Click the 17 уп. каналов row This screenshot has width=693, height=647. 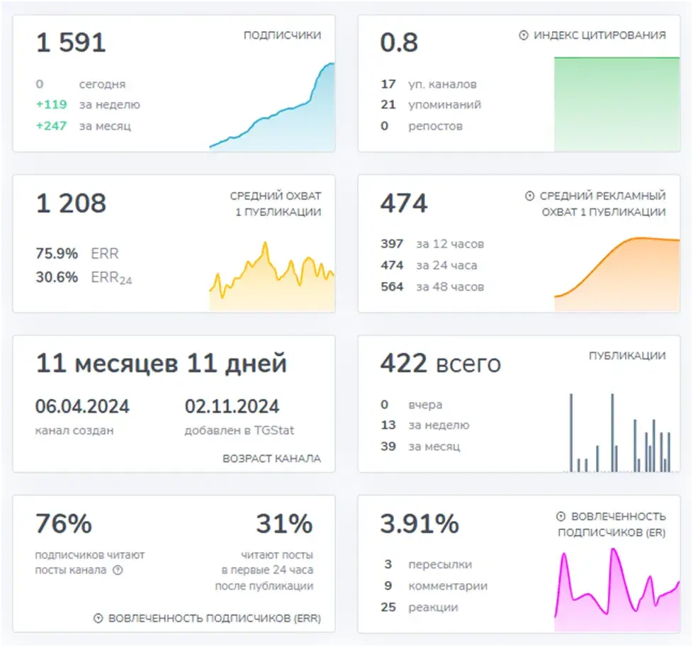[x=429, y=84]
